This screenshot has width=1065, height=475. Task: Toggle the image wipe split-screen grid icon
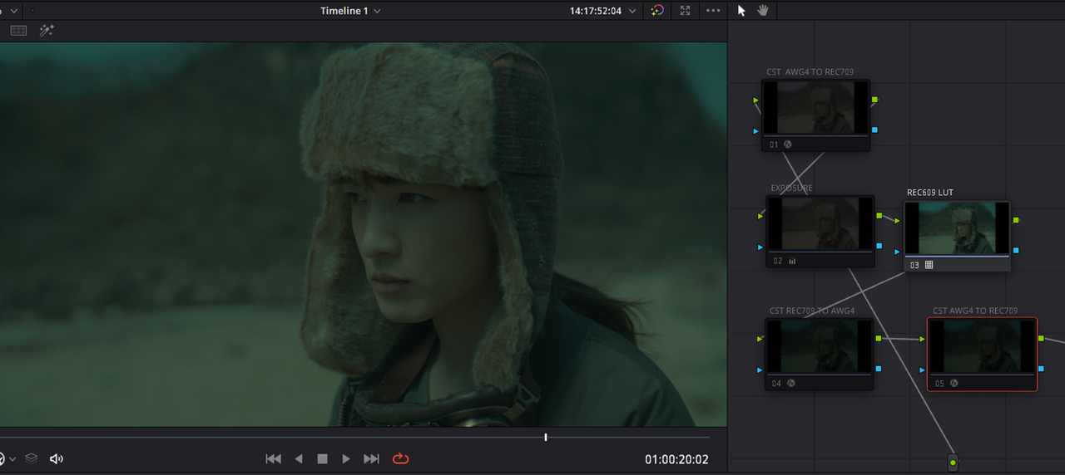[18, 31]
